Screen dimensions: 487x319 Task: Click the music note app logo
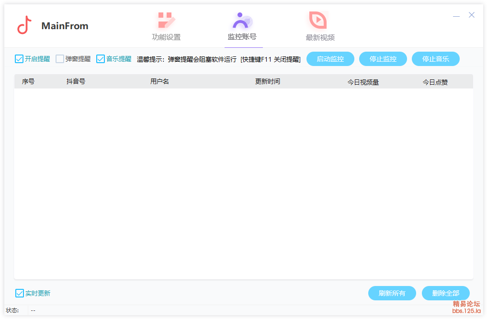coord(24,26)
